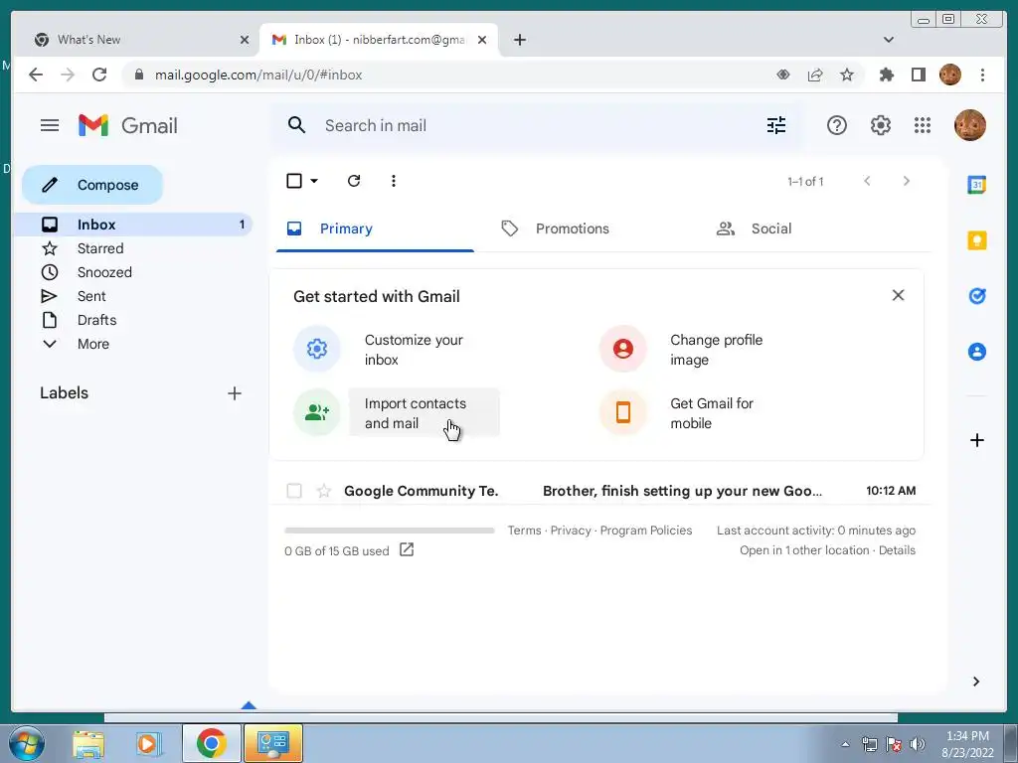
Task: Go back in Chrome
Action: (x=36, y=75)
